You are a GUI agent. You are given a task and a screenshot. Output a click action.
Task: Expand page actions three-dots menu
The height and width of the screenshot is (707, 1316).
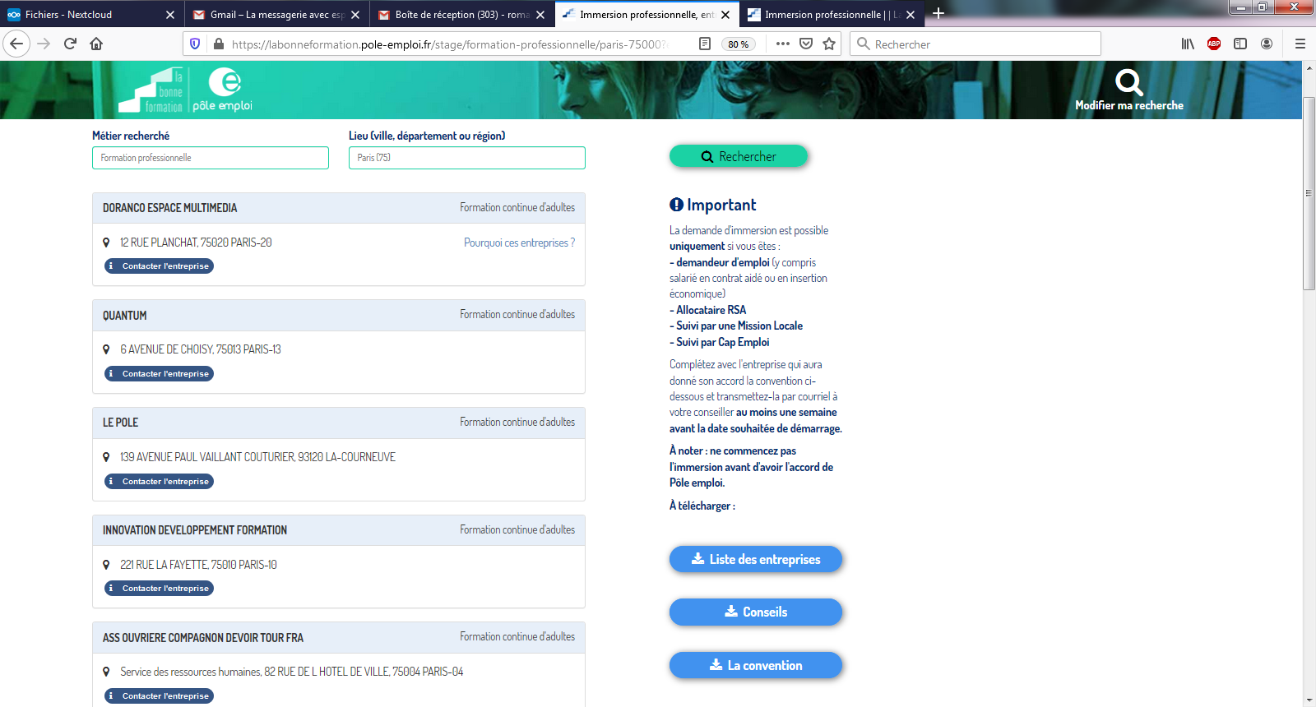coord(782,44)
